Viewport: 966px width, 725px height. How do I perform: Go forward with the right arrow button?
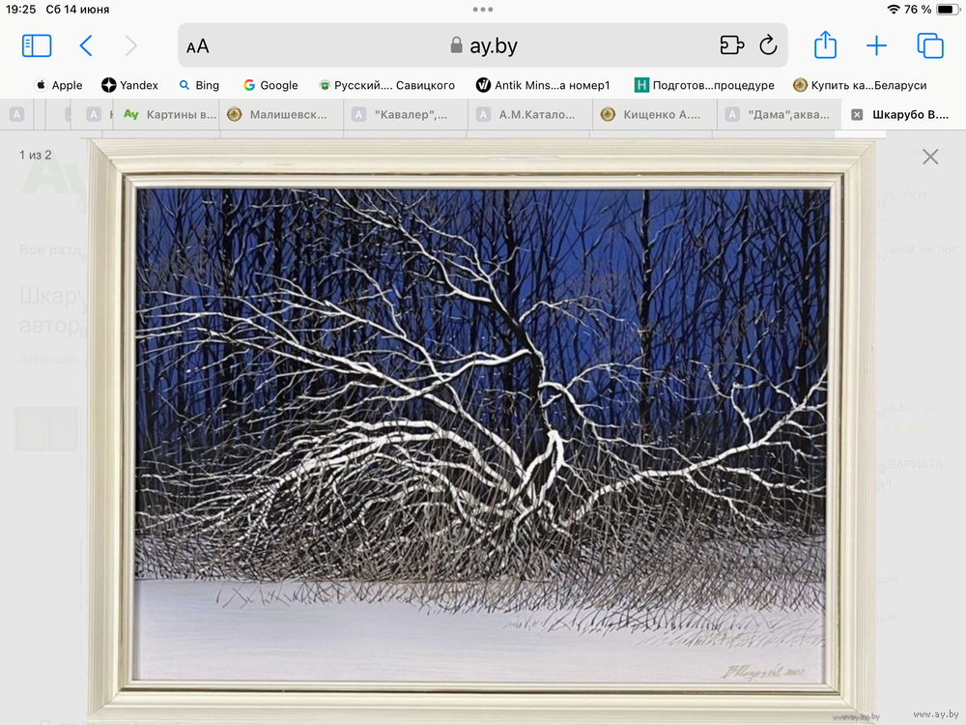[130, 45]
